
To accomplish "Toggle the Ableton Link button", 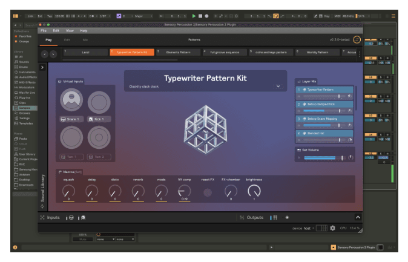I will [x=30, y=16].
